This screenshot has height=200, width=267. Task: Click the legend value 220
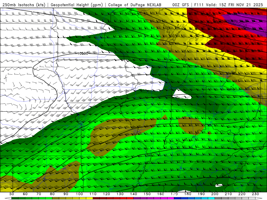point(242,194)
